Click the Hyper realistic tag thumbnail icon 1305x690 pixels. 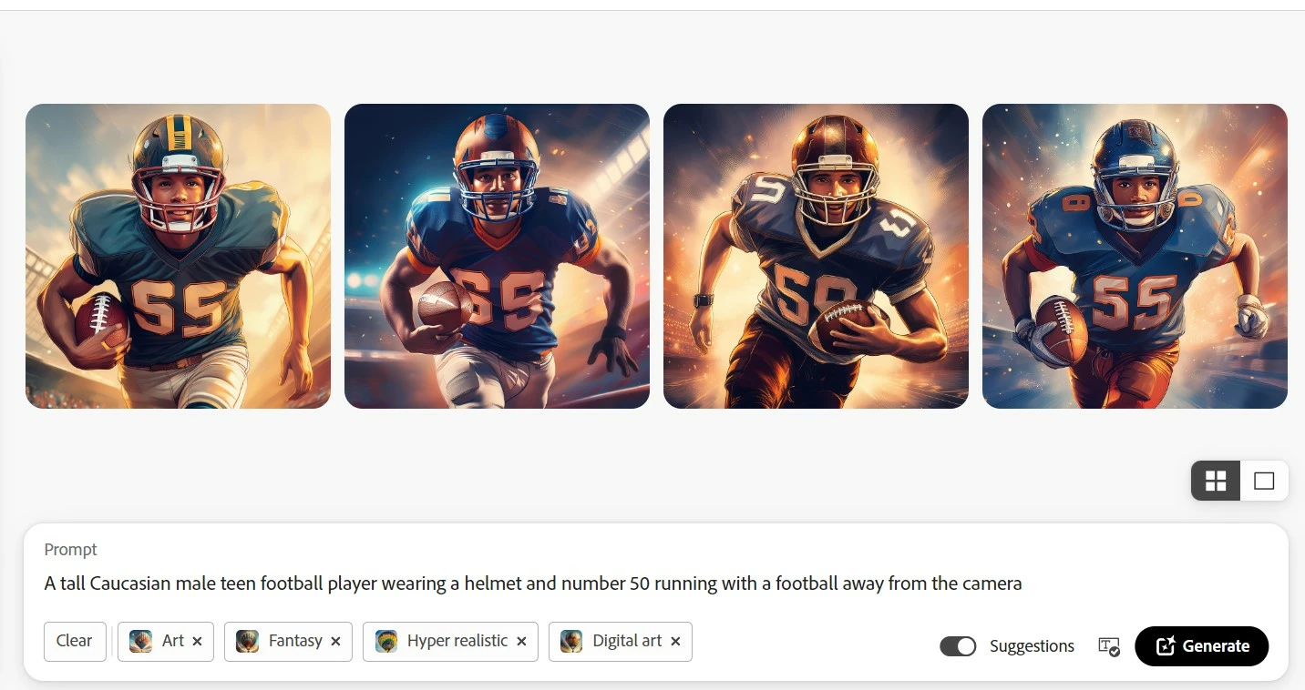click(x=386, y=641)
